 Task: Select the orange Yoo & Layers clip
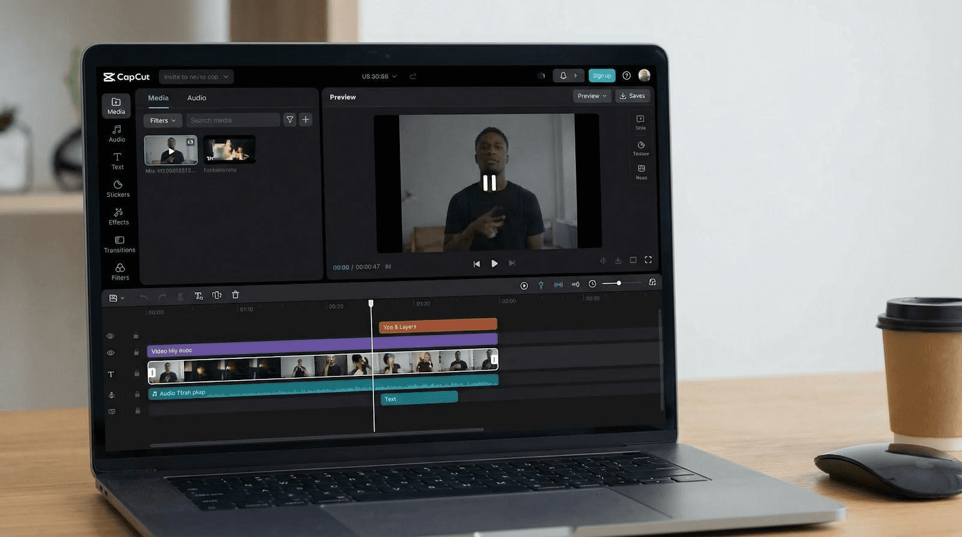coord(438,326)
